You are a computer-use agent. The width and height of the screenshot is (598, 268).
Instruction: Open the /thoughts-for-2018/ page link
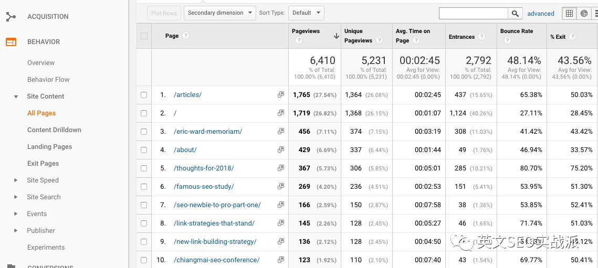point(204,168)
